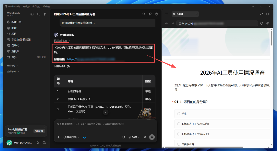
Task: Open the 默认权限 permission dropdown
Action: pyautogui.click(x=71, y=137)
